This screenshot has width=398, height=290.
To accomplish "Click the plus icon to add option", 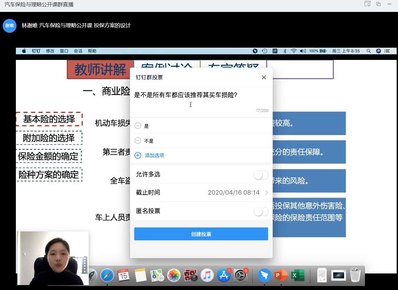I will 138,155.
